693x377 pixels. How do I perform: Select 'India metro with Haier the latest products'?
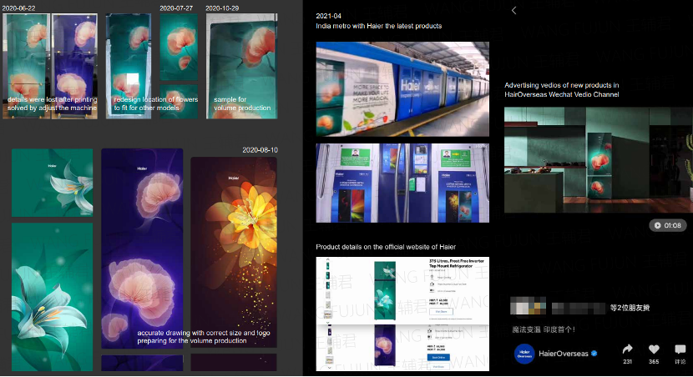coord(379,26)
